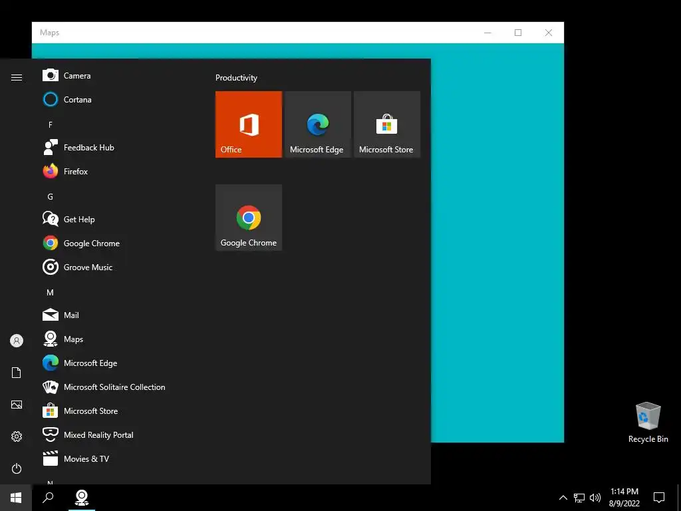Open Documents from the Start sidebar
The height and width of the screenshot is (511, 681).
[x=17, y=373]
